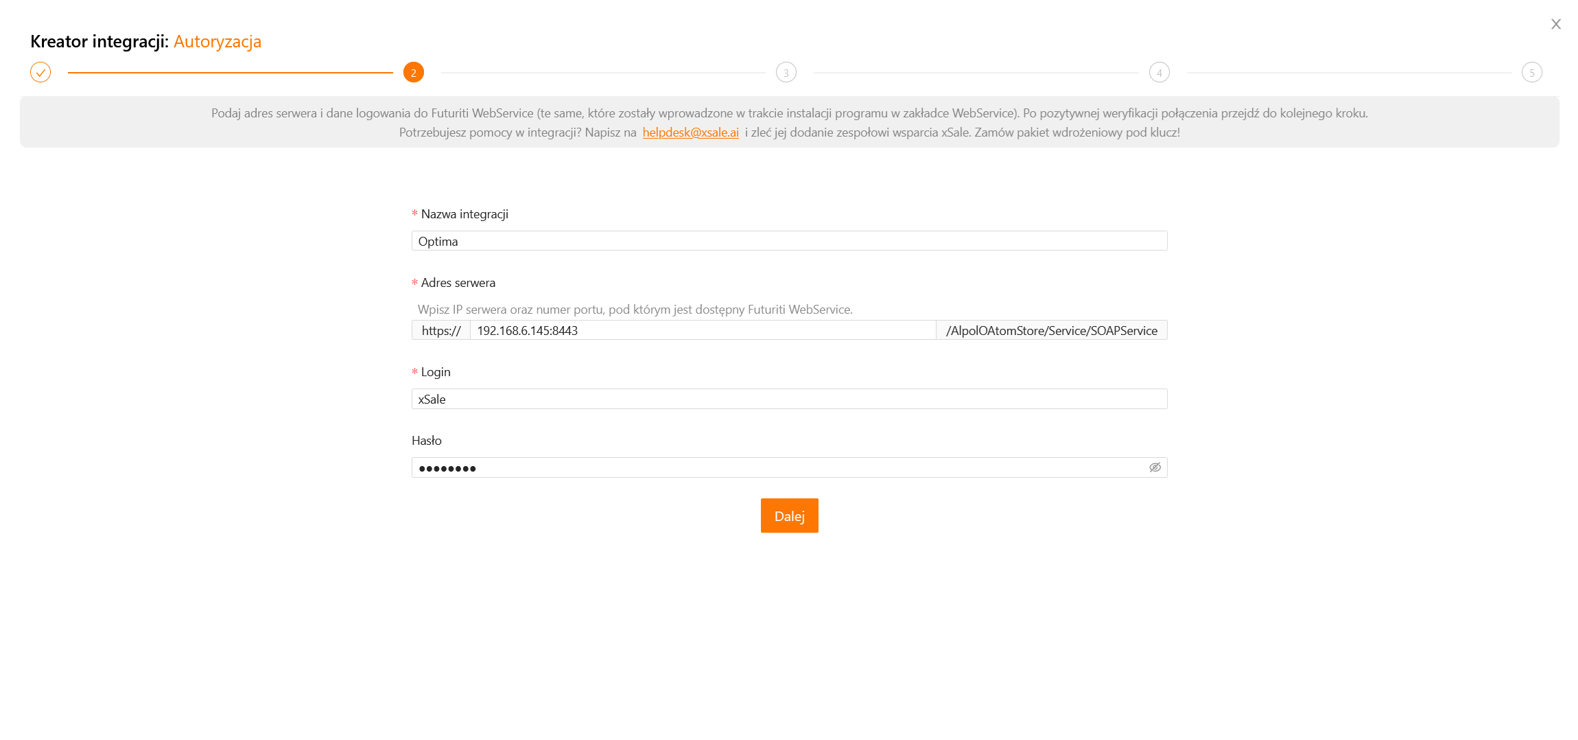This screenshot has height=740, width=1578.
Task: Click the https:// protocol prefix
Action: pyautogui.click(x=440, y=330)
